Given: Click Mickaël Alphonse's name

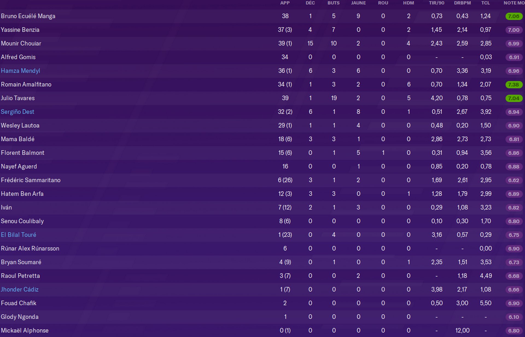Looking at the screenshot, I should pyautogui.click(x=25, y=331).
